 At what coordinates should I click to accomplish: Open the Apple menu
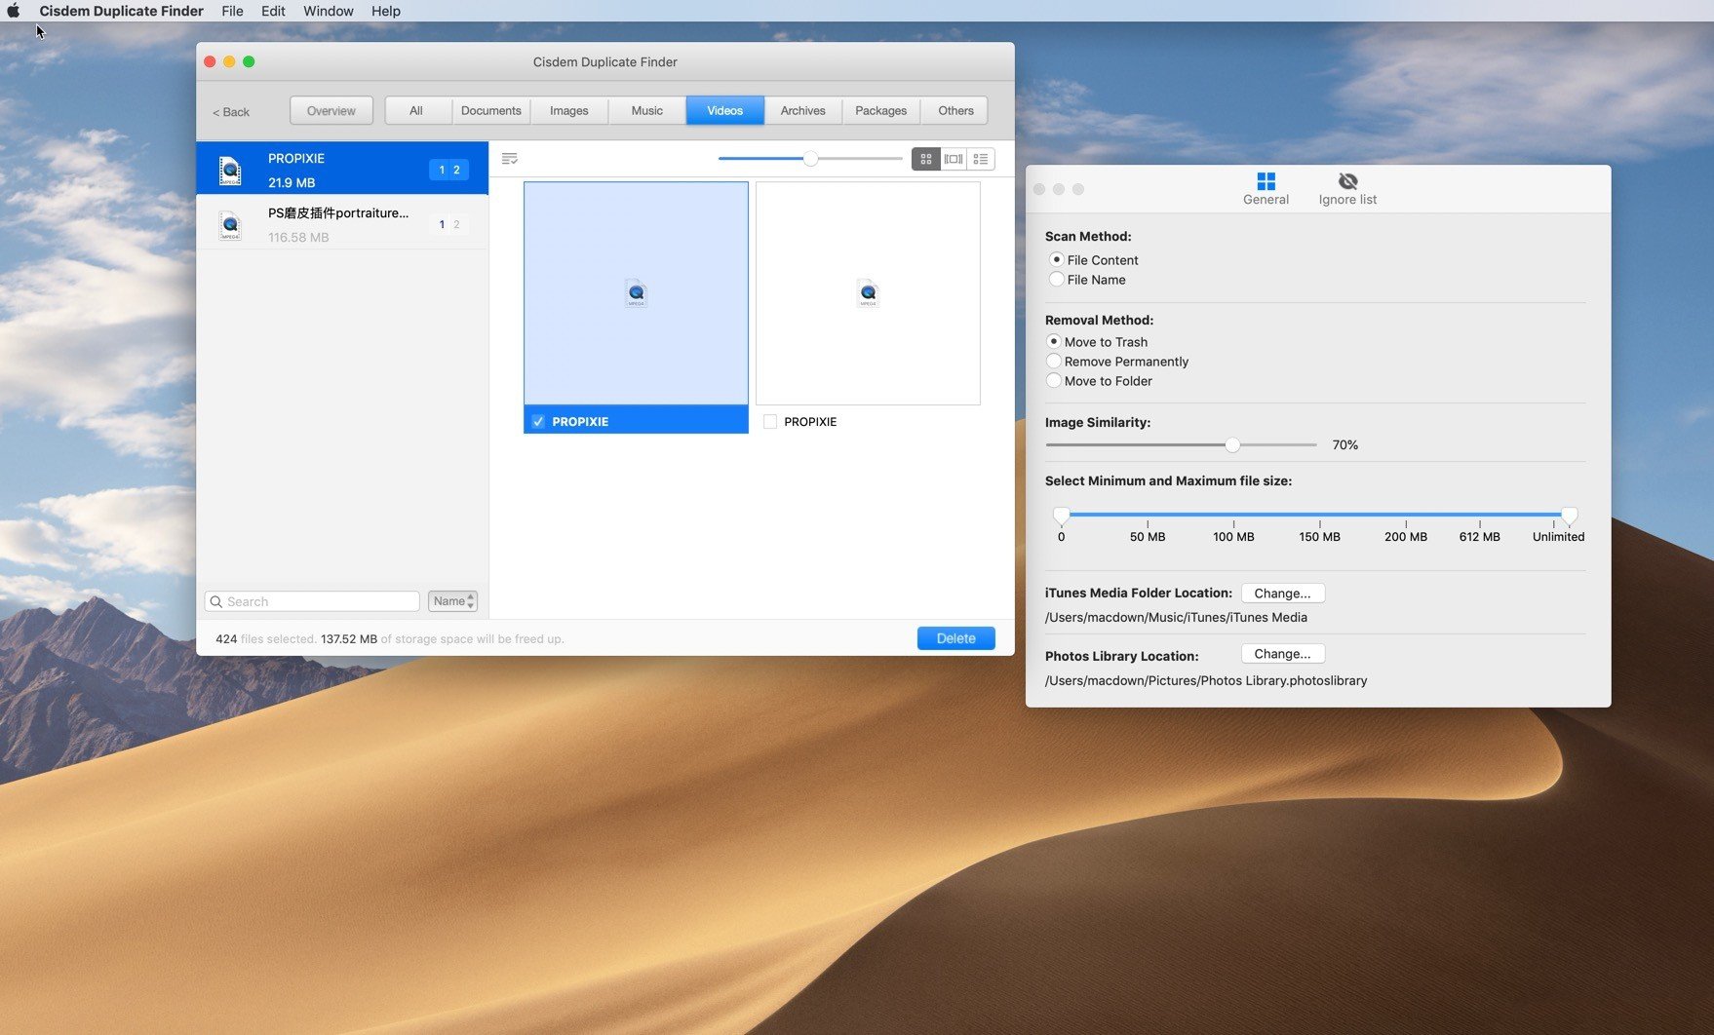pos(14,11)
